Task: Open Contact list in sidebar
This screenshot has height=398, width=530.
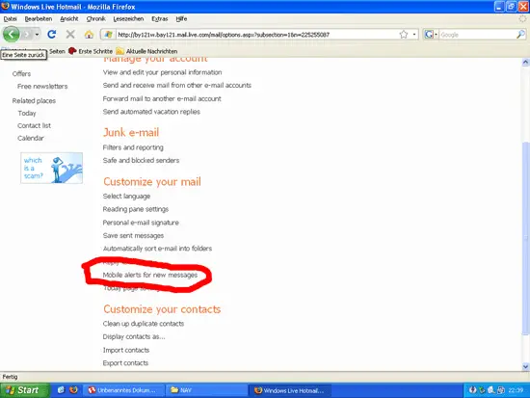Action: click(x=34, y=125)
